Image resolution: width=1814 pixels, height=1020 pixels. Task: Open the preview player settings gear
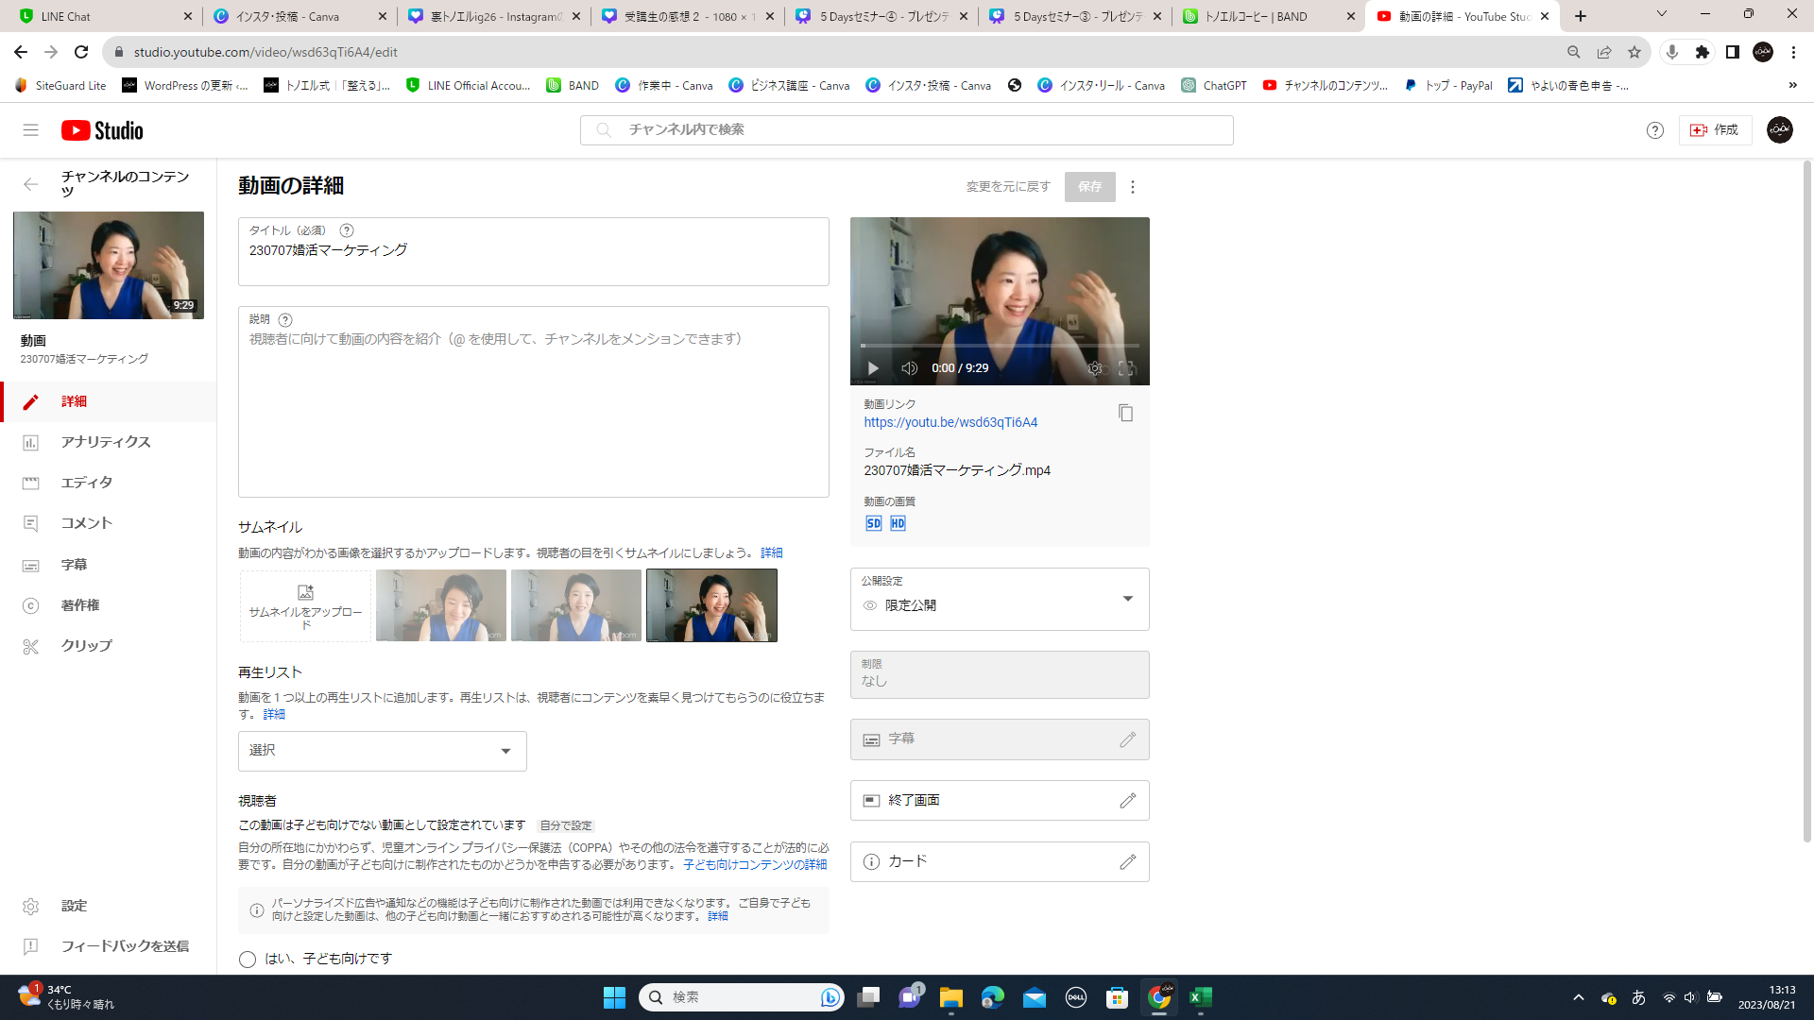[1094, 368]
